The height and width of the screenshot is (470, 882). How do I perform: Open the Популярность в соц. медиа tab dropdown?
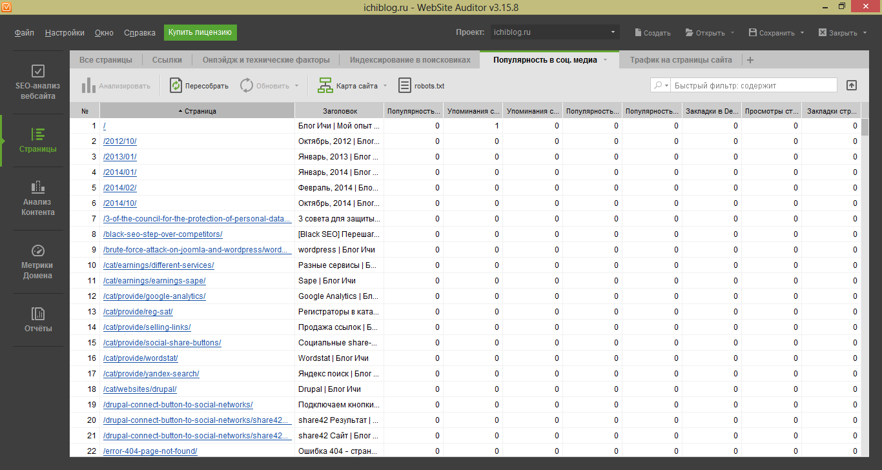click(605, 60)
